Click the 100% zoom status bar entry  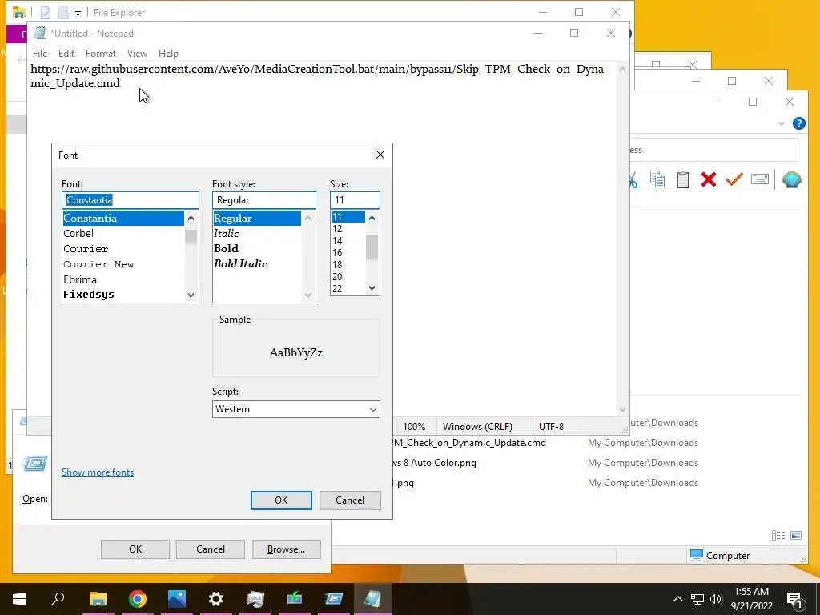tap(414, 427)
